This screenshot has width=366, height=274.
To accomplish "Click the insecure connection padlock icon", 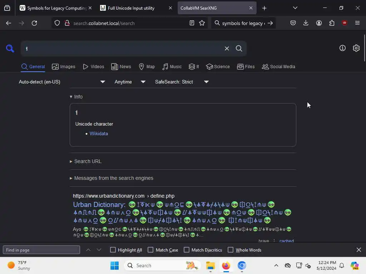I will point(67,23).
